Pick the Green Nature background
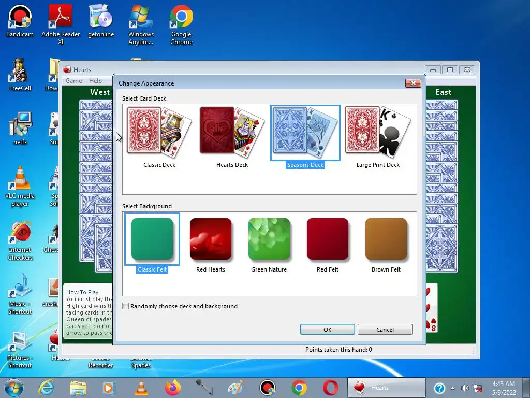This screenshot has height=398, width=530. (x=269, y=239)
